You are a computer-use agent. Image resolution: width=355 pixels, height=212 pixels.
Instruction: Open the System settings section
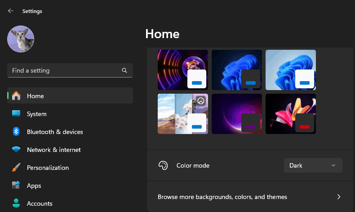[x=70, y=114]
